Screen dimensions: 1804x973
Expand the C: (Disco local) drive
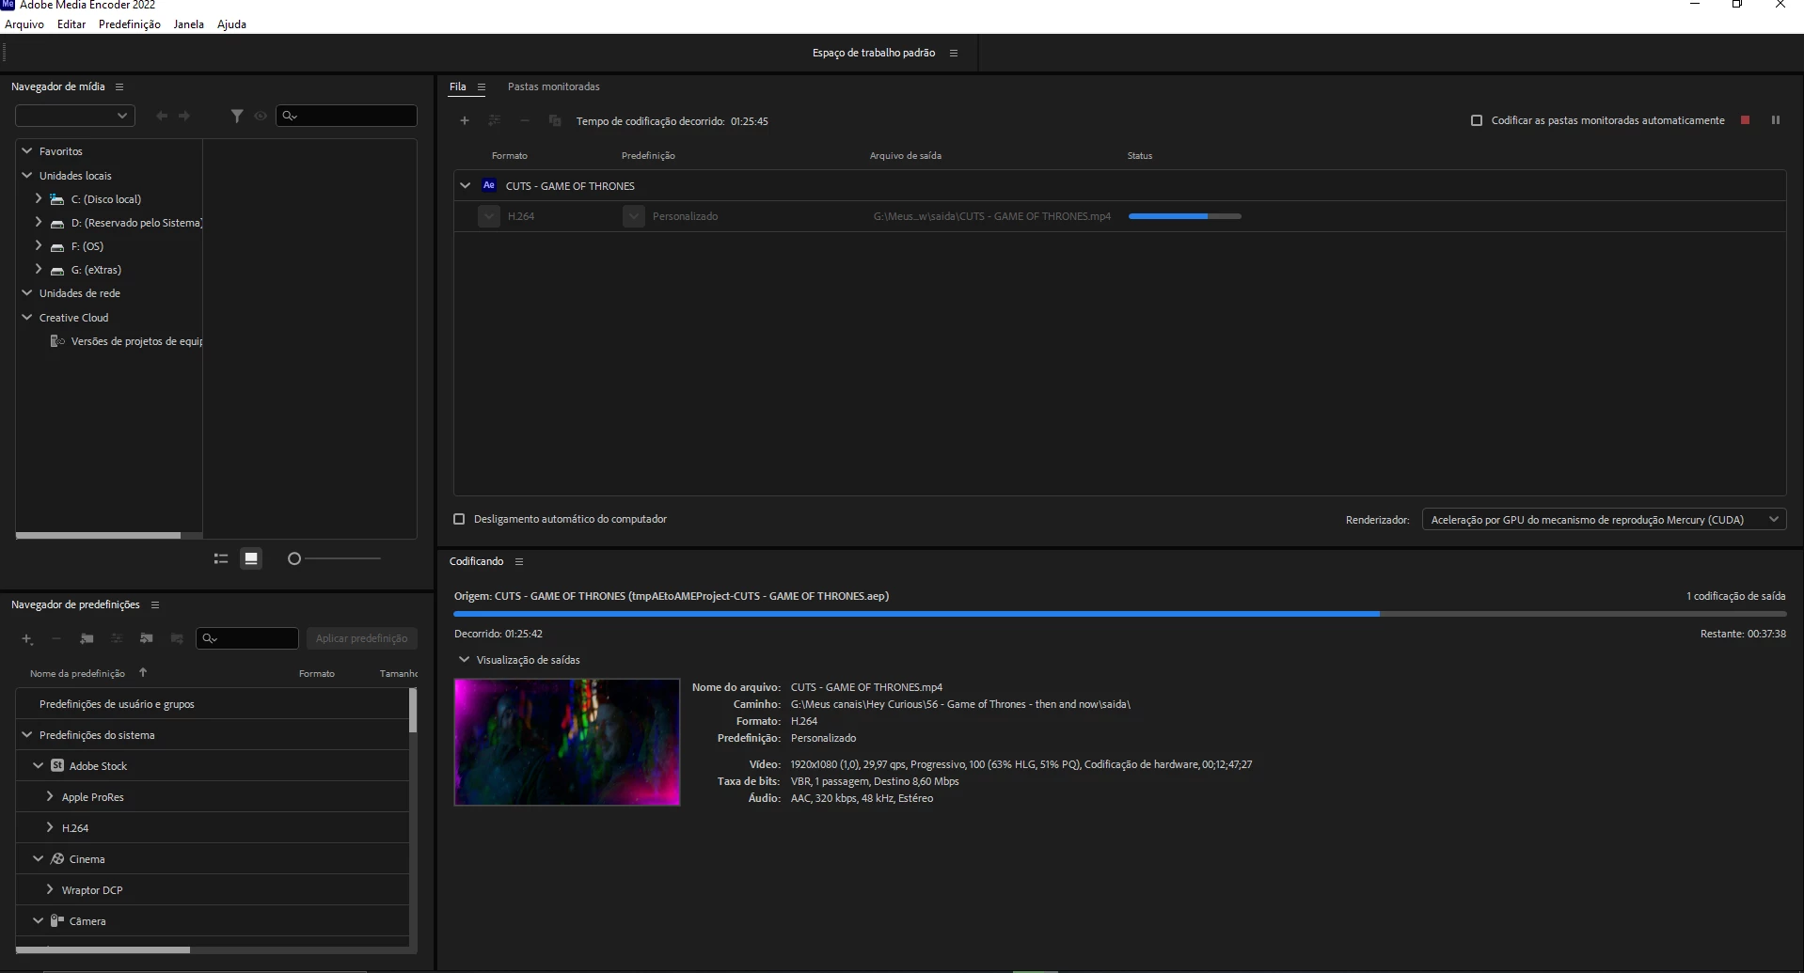point(39,198)
